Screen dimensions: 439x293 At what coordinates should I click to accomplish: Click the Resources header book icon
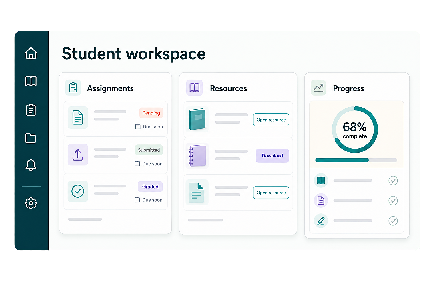tap(194, 88)
